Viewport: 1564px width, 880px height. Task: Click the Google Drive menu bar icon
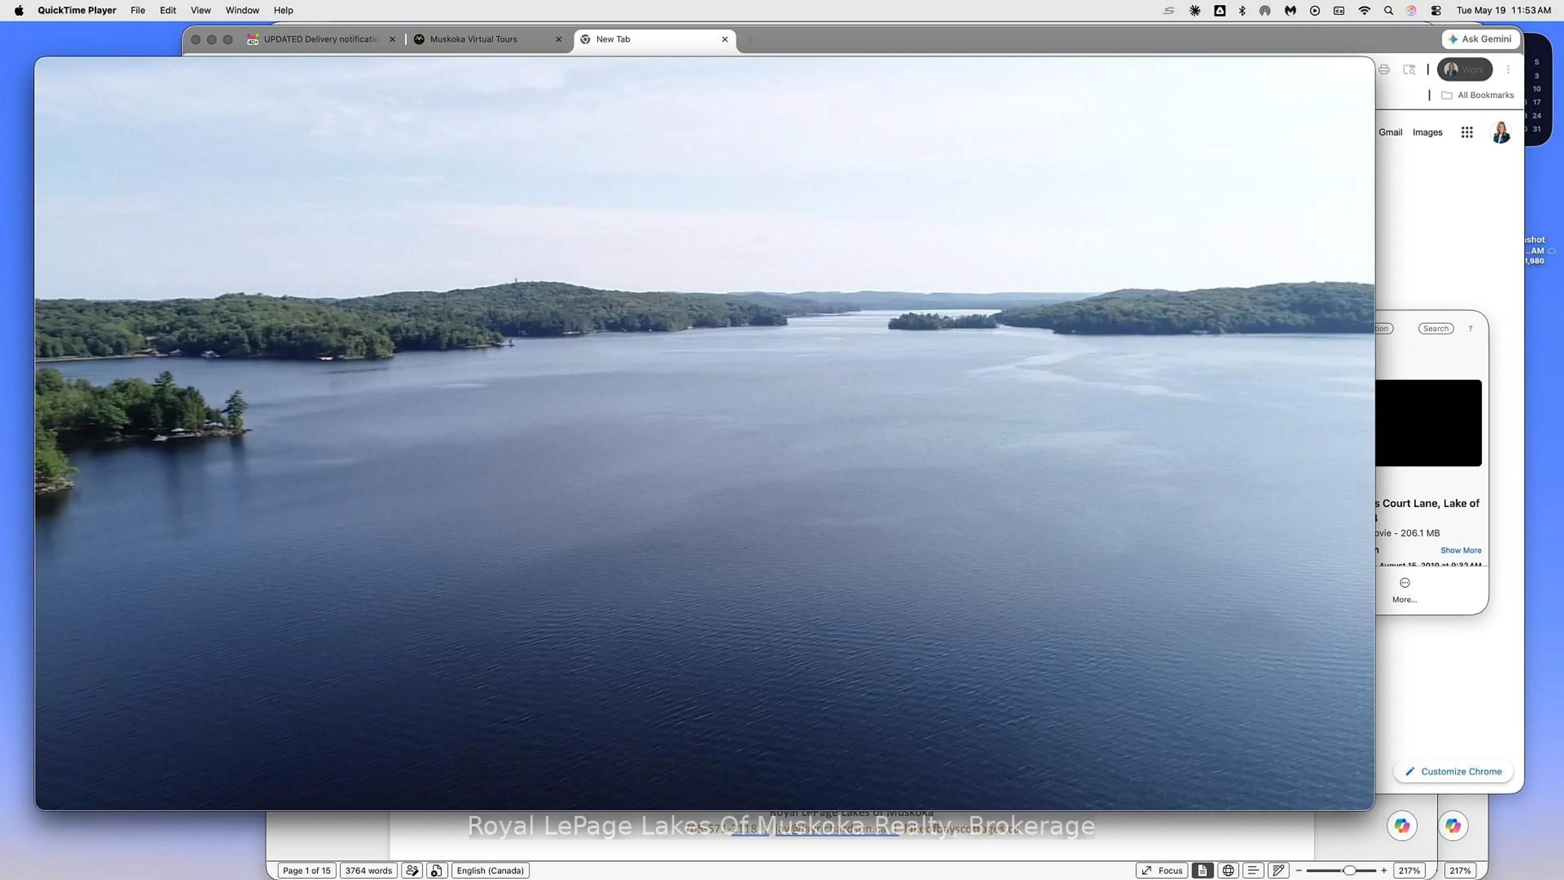click(x=1220, y=10)
